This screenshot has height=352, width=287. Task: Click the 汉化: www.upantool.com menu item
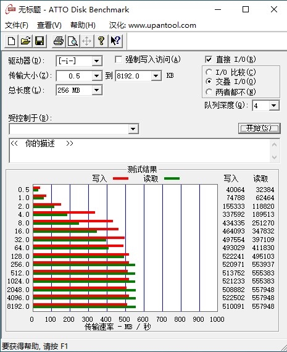[152, 25]
